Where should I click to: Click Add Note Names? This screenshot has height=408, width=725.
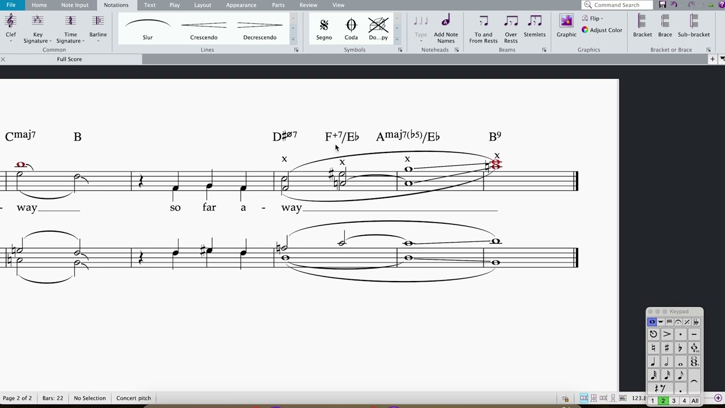click(x=446, y=28)
